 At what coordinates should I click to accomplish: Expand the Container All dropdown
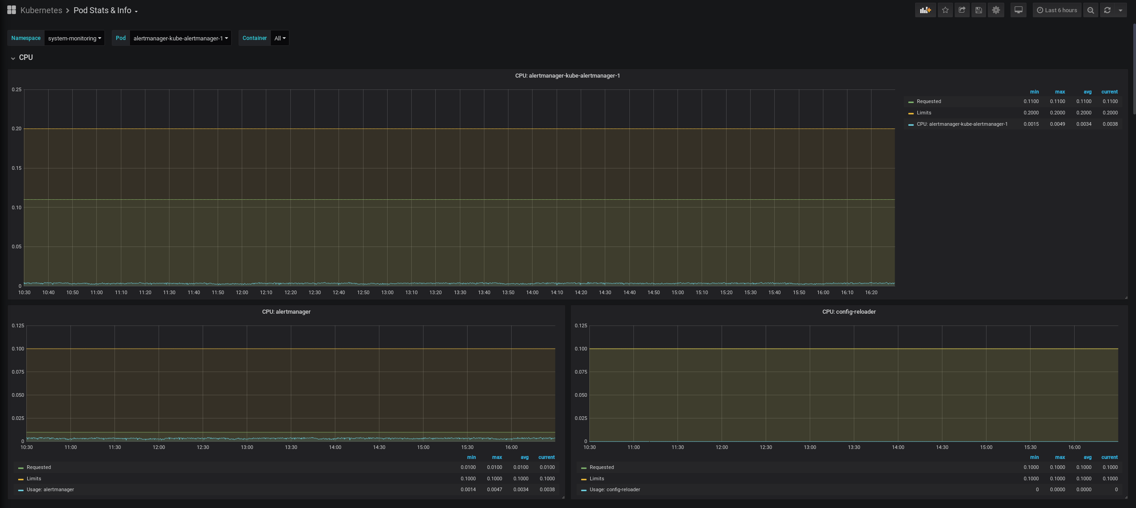click(280, 38)
